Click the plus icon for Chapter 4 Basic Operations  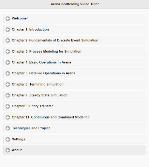point(8,62)
